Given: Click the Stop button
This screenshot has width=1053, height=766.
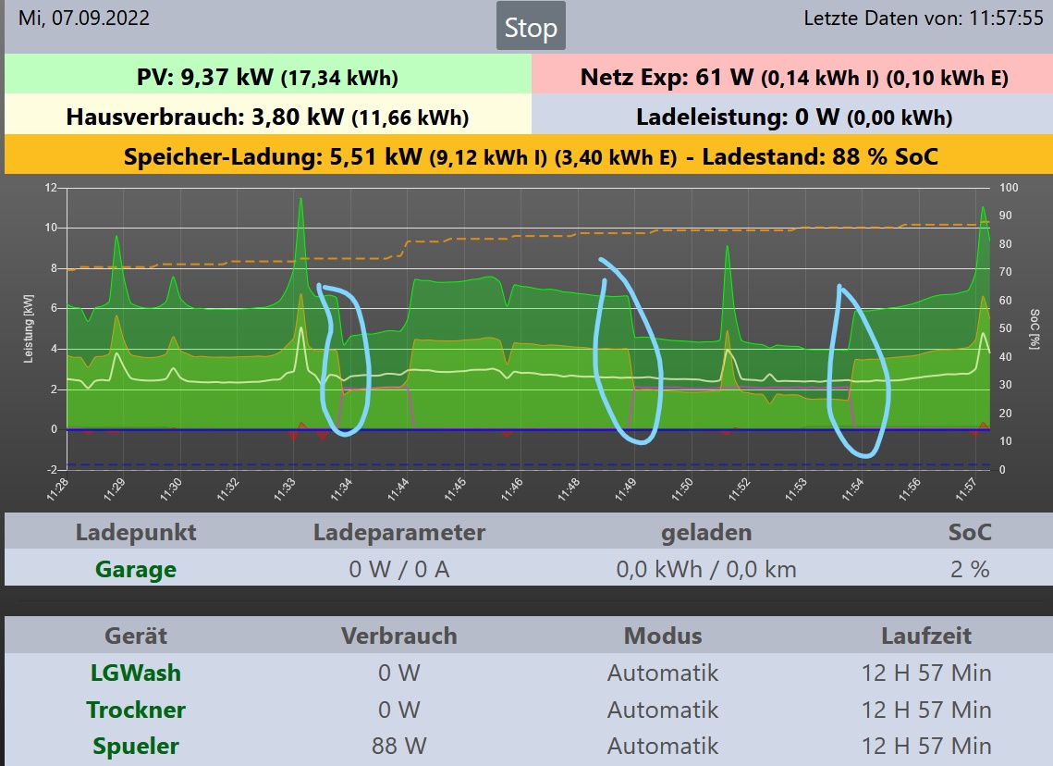Looking at the screenshot, I should (x=531, y=26).
